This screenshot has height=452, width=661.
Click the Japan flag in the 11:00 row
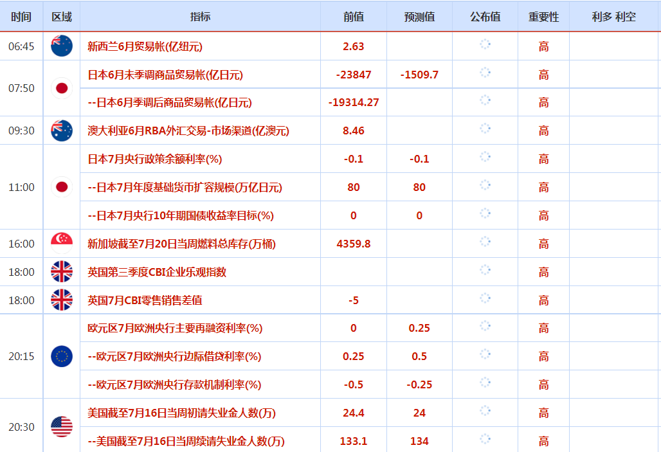(62, 187)
